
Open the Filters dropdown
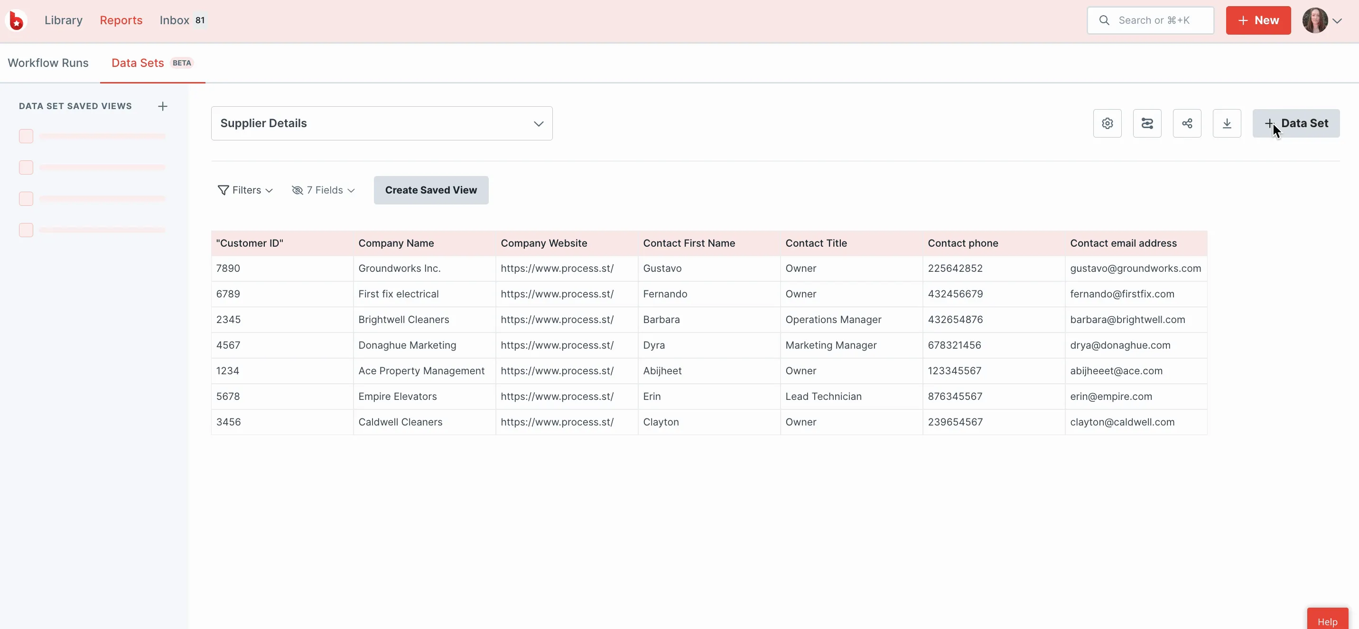click(x=245, y=190)
